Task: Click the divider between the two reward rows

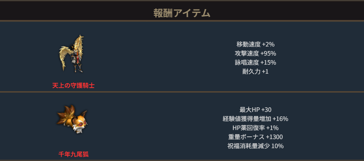Action: click(182, 91)
